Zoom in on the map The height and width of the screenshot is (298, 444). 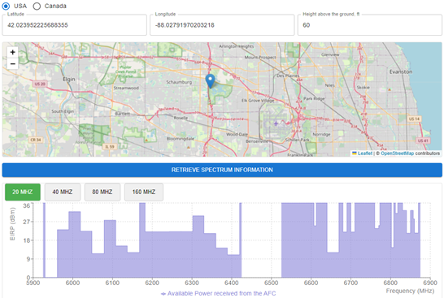[x=12, y=52]
